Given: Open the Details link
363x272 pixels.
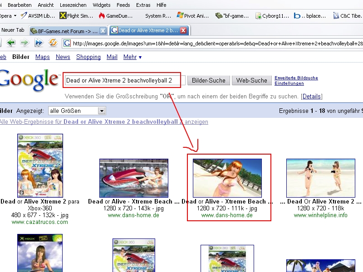Looking at the screenshot, I should [312, 96].
